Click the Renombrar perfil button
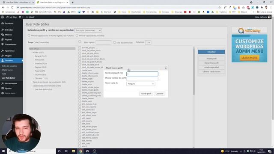The height and width of the screenshot is (154, 274). coord(211,63)
